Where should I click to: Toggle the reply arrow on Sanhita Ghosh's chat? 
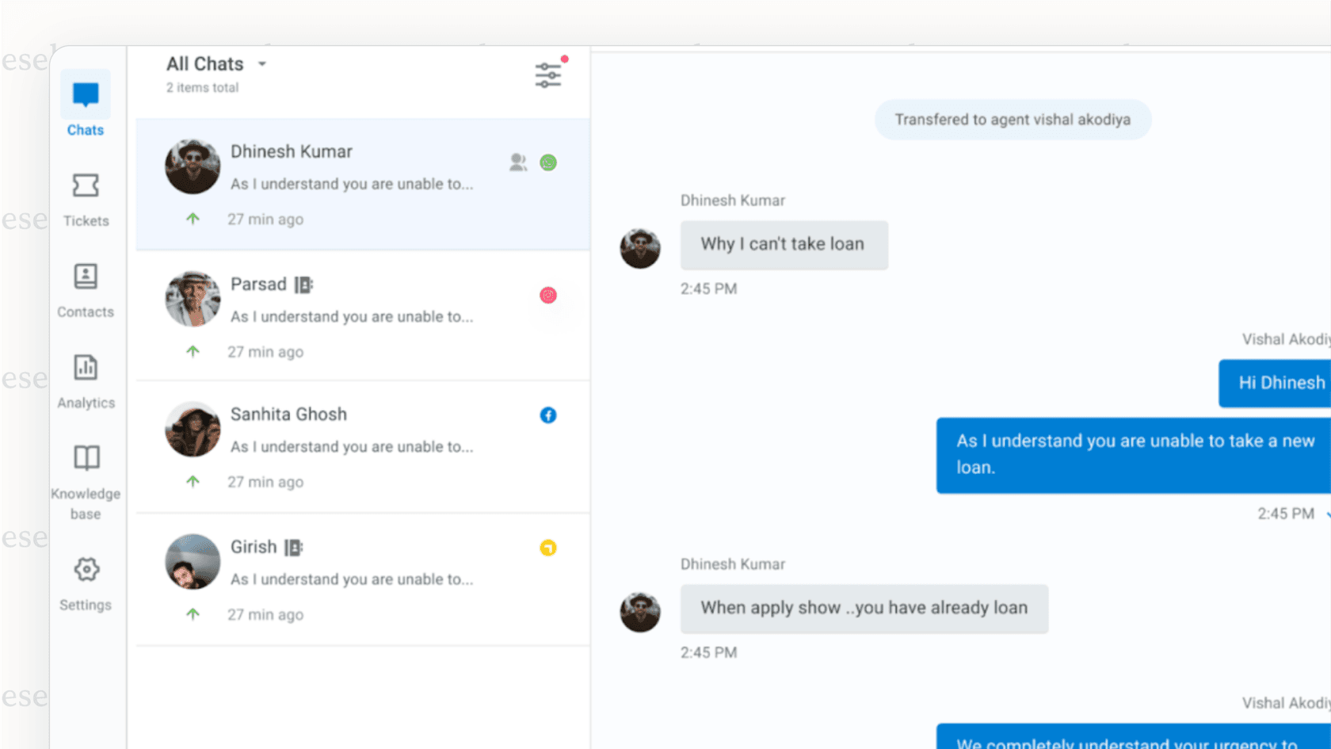click(193, 481)
